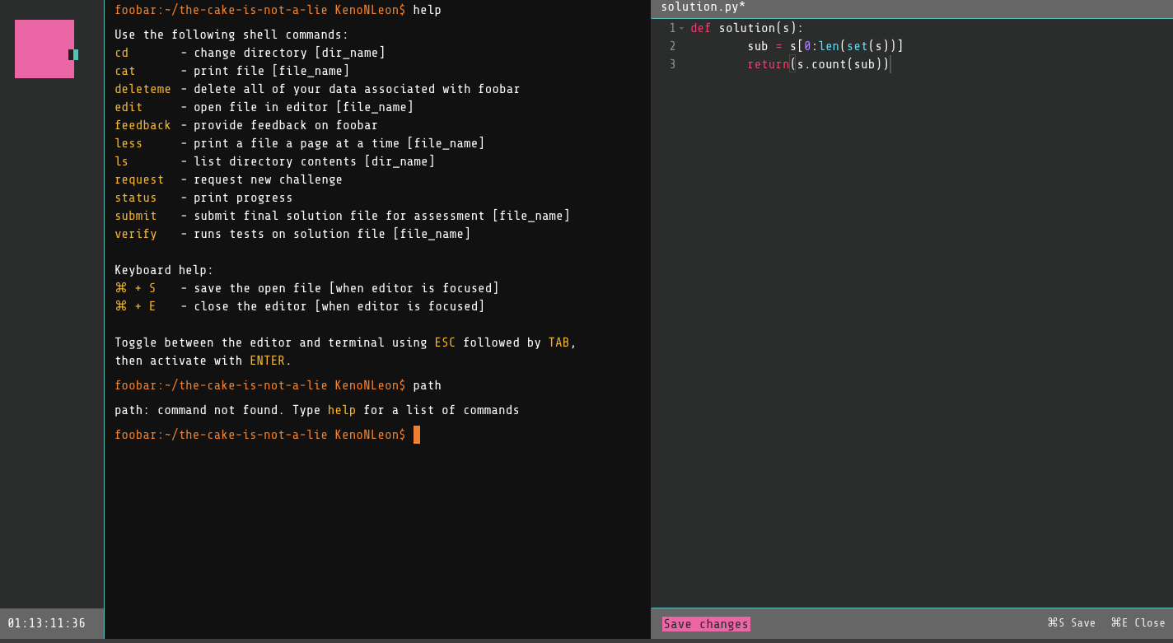This screenshot has width=1173, height=643.
Task: Click line number 2 in the gutter
Action: tap(672, 46)
